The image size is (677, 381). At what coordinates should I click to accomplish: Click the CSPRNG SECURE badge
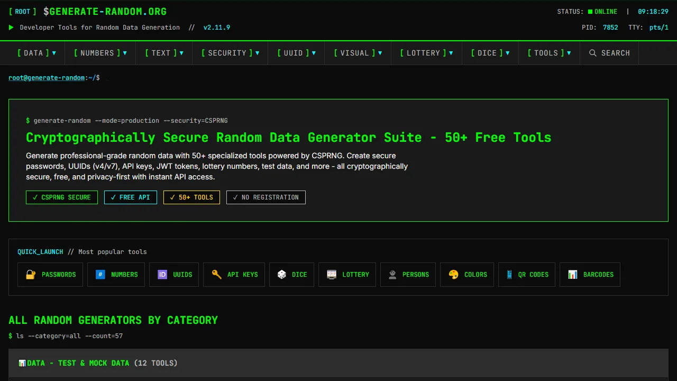pyautogui.click(x=61, y=197)
